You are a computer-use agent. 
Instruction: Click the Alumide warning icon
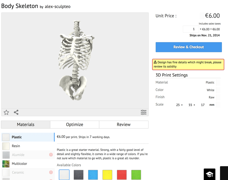point(51,155)
